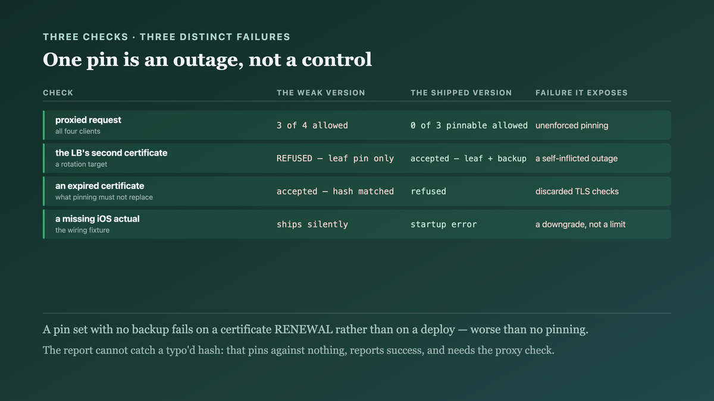Screen dimensions: 714x401
Task: Click the 'all four clients' subtitle
Action: pos(78,131)
